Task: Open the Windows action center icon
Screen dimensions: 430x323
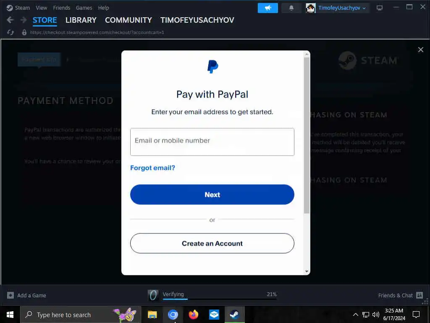Action: click(416, 315)
